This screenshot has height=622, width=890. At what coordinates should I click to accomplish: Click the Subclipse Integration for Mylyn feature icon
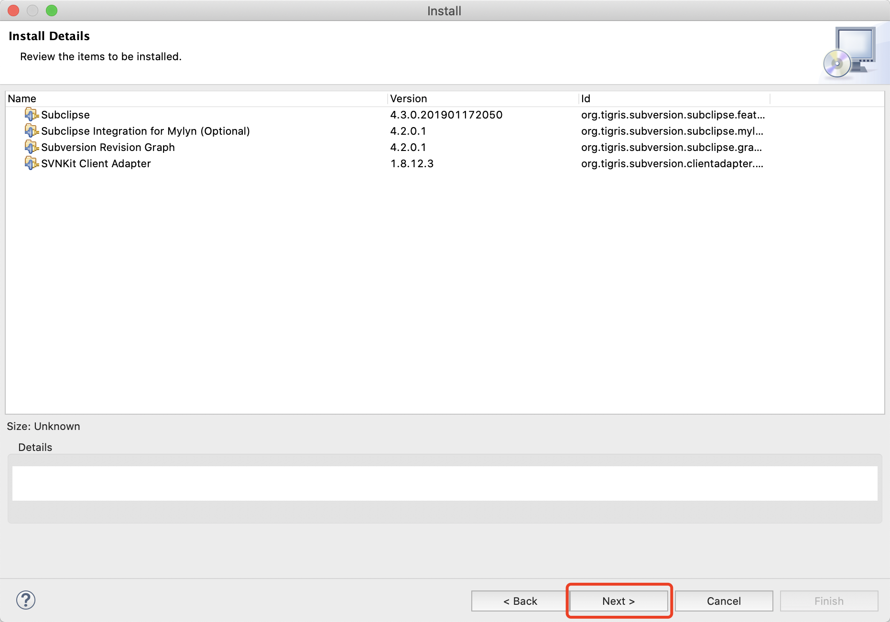[x=32, y=131]
